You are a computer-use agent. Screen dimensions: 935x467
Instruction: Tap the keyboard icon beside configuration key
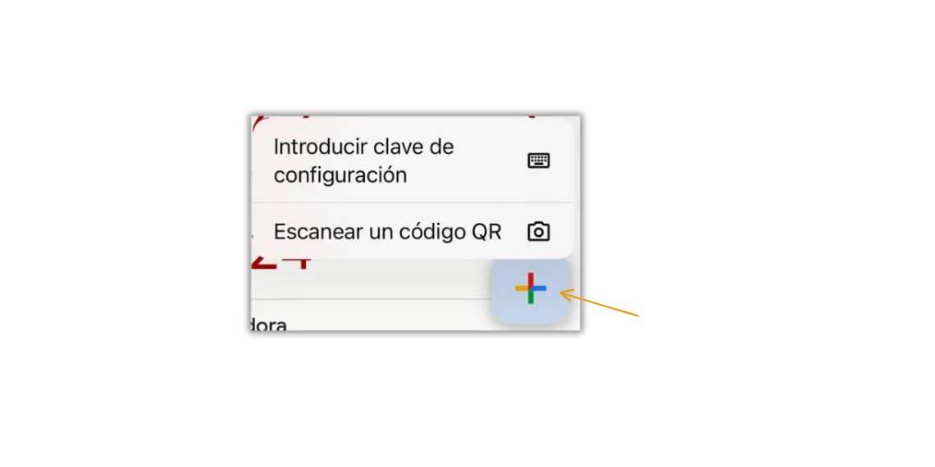(x=539, y=161)
